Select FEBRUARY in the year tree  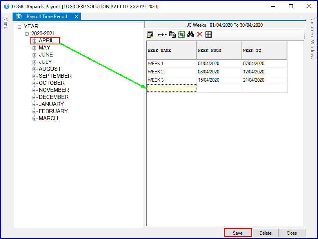tap(53, 111)
